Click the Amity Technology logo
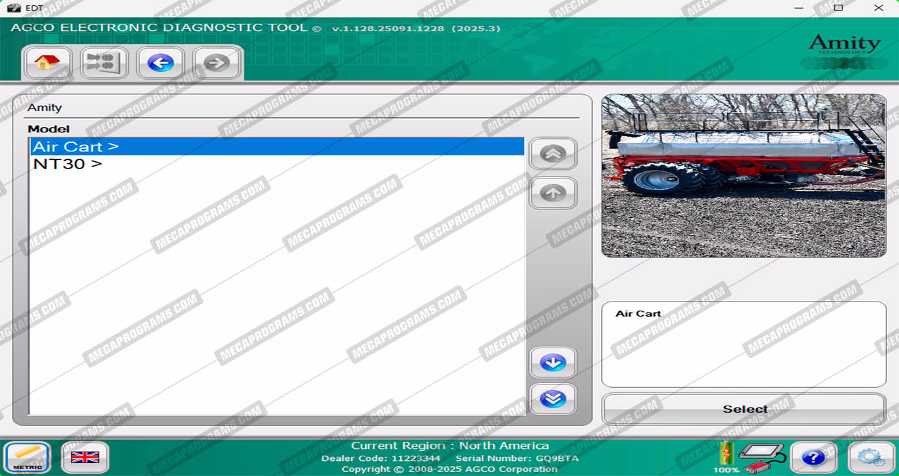Viewport: 899px width, 476px height. tap(844, 46)
